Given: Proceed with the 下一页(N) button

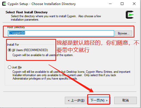Looking at the screenshot, I should pos(99,100).
